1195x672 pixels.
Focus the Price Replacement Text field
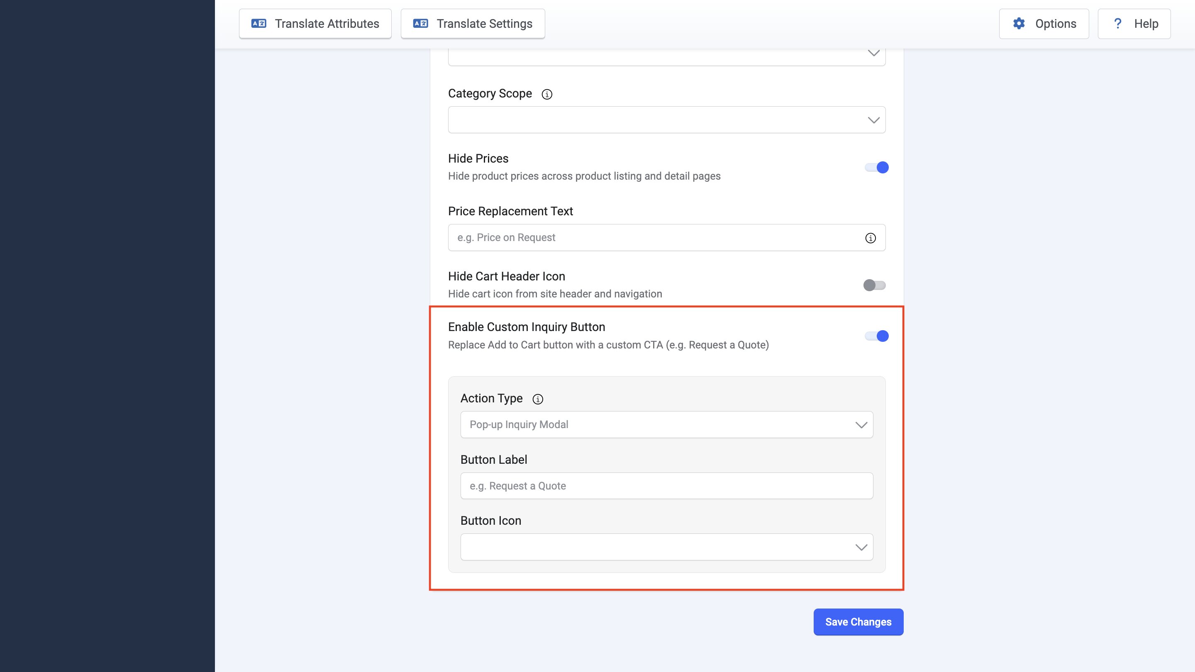coord(667,238)
